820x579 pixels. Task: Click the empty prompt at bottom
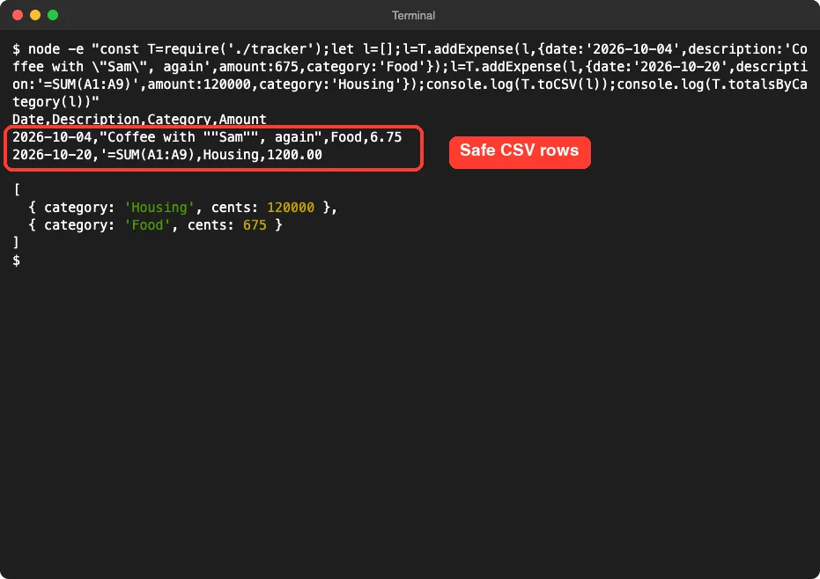(x=16, y=260)
